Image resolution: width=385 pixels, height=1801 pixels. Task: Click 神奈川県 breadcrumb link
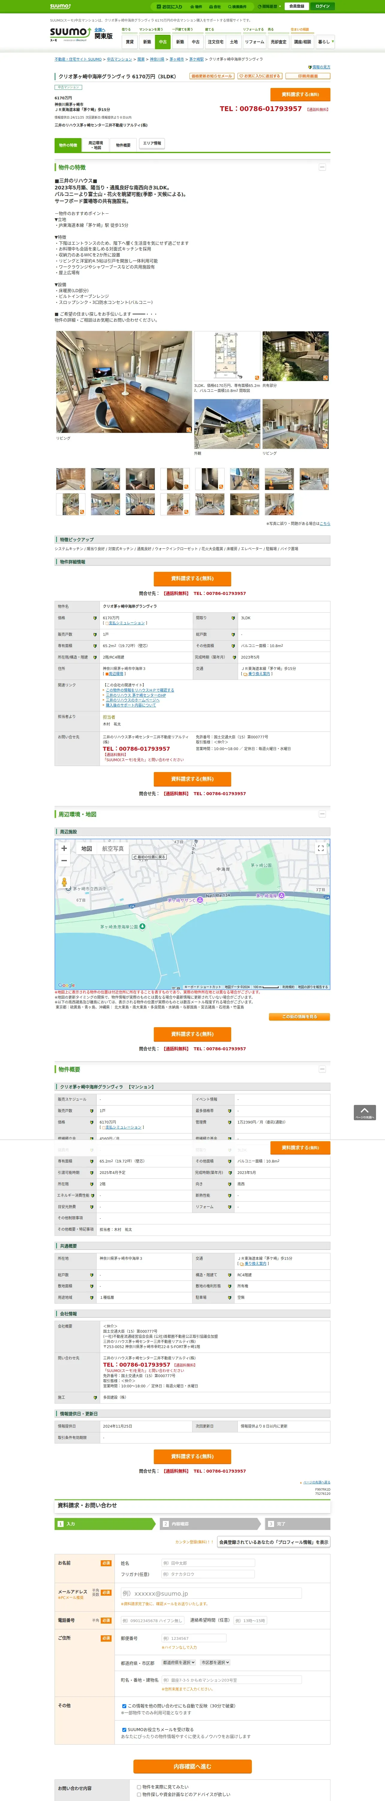157,59
